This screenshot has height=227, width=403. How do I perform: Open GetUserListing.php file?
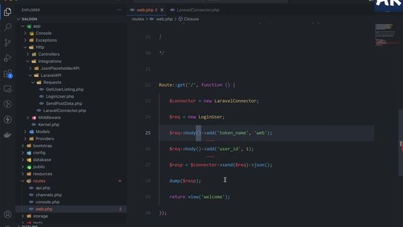(x=64, y=90)
